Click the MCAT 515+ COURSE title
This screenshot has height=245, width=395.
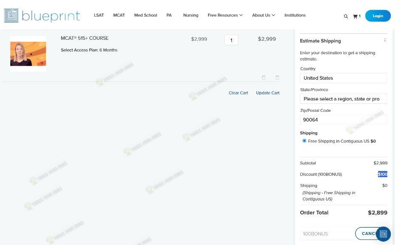click(x=85, y=38)
